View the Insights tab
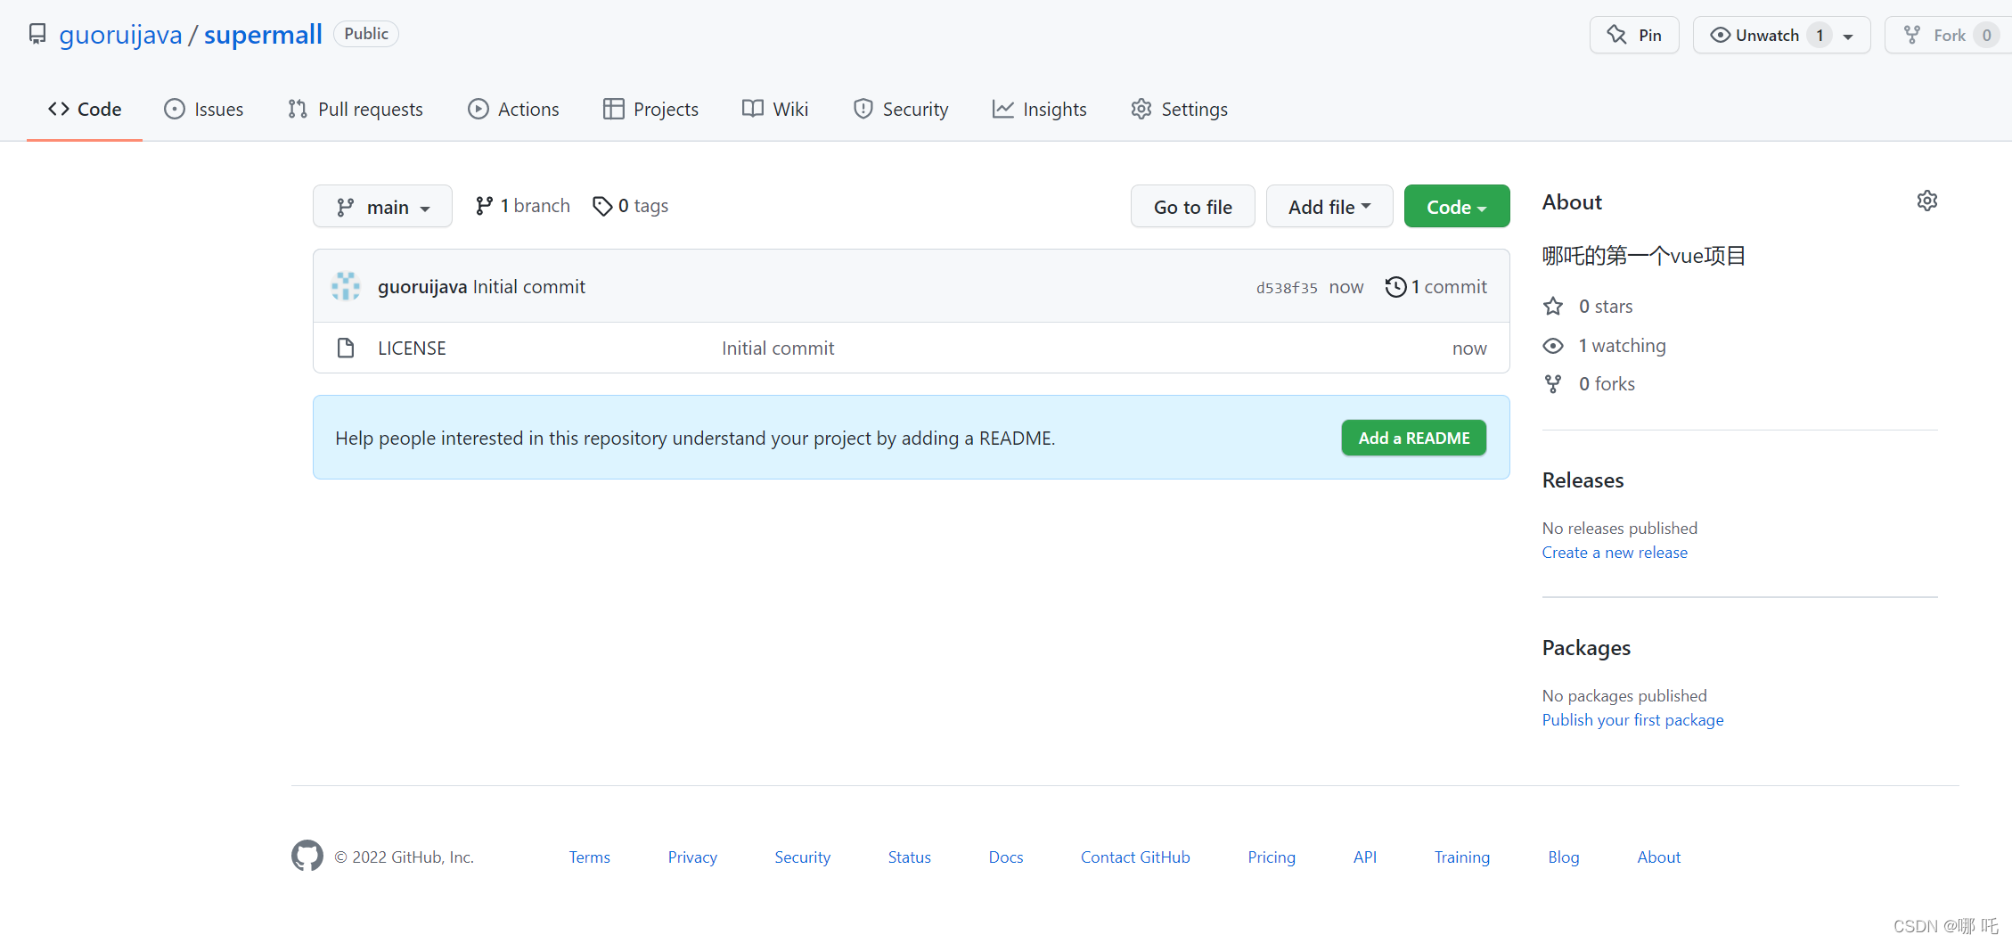 pos(1039,110)
